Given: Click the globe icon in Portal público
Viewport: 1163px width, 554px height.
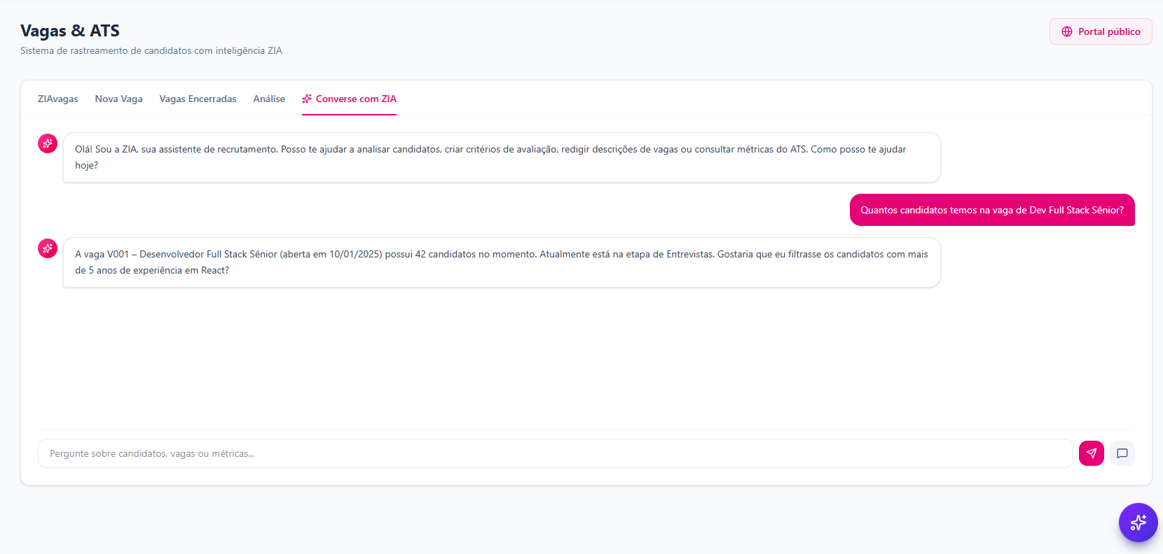Looking at the screenshot, I should coord(1067,31).
